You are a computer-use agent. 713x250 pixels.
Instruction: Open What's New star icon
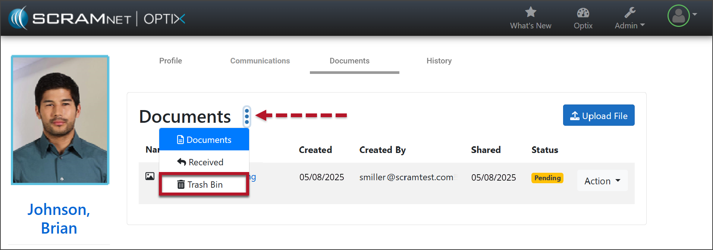(x=530, y=12)
